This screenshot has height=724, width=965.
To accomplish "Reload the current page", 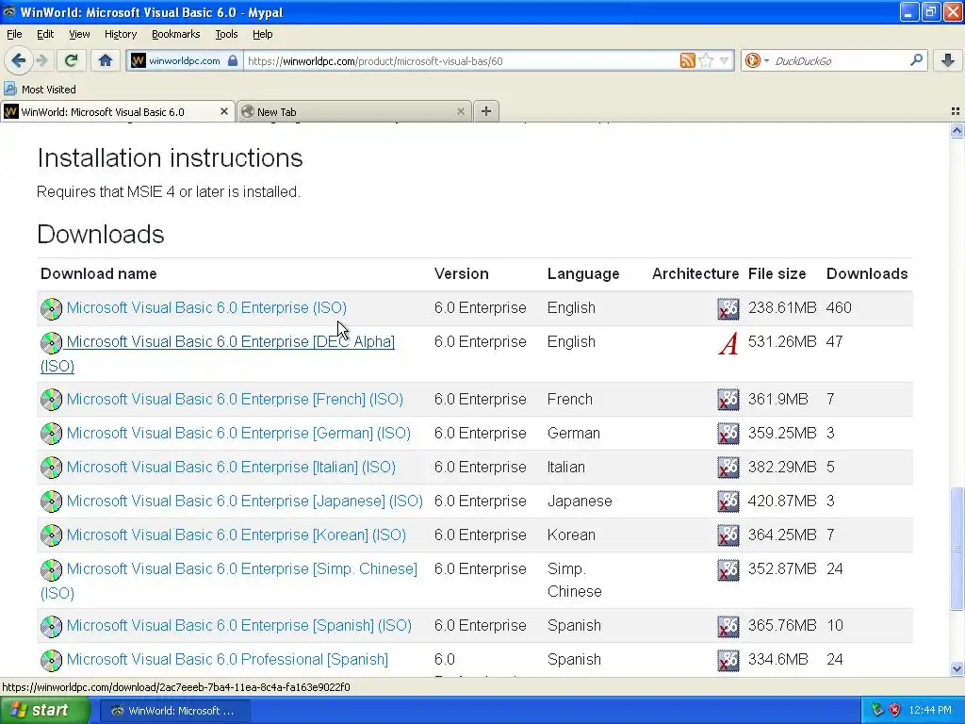I will pyautogui.click(x=71, y=60).
